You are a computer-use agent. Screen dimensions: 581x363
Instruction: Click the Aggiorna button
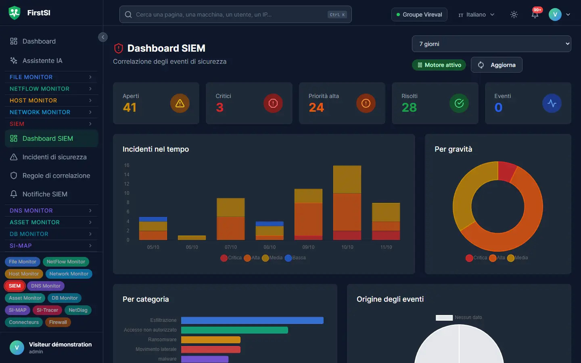pyautogui.click(x=497, y=65)
